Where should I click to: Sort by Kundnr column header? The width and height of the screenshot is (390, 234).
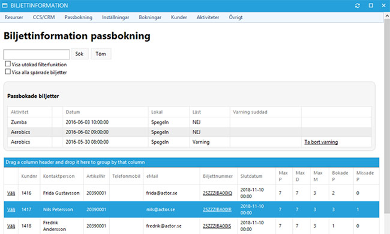[29, 176]
